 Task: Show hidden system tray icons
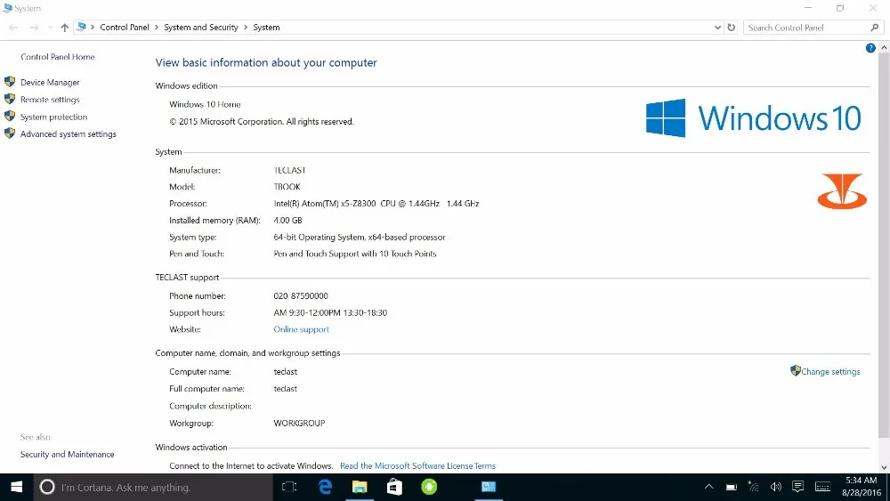click(x=708, y=487)
